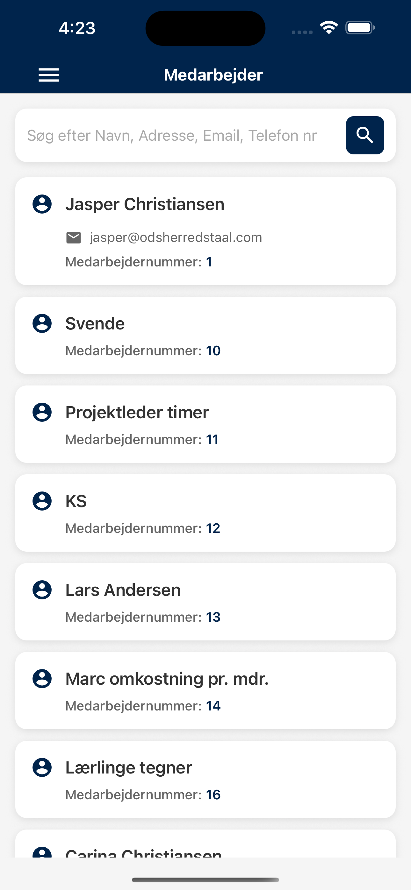Screen dimensions: 411x890
Task: Tap the magnifier search button
Action: pos(364,135)
